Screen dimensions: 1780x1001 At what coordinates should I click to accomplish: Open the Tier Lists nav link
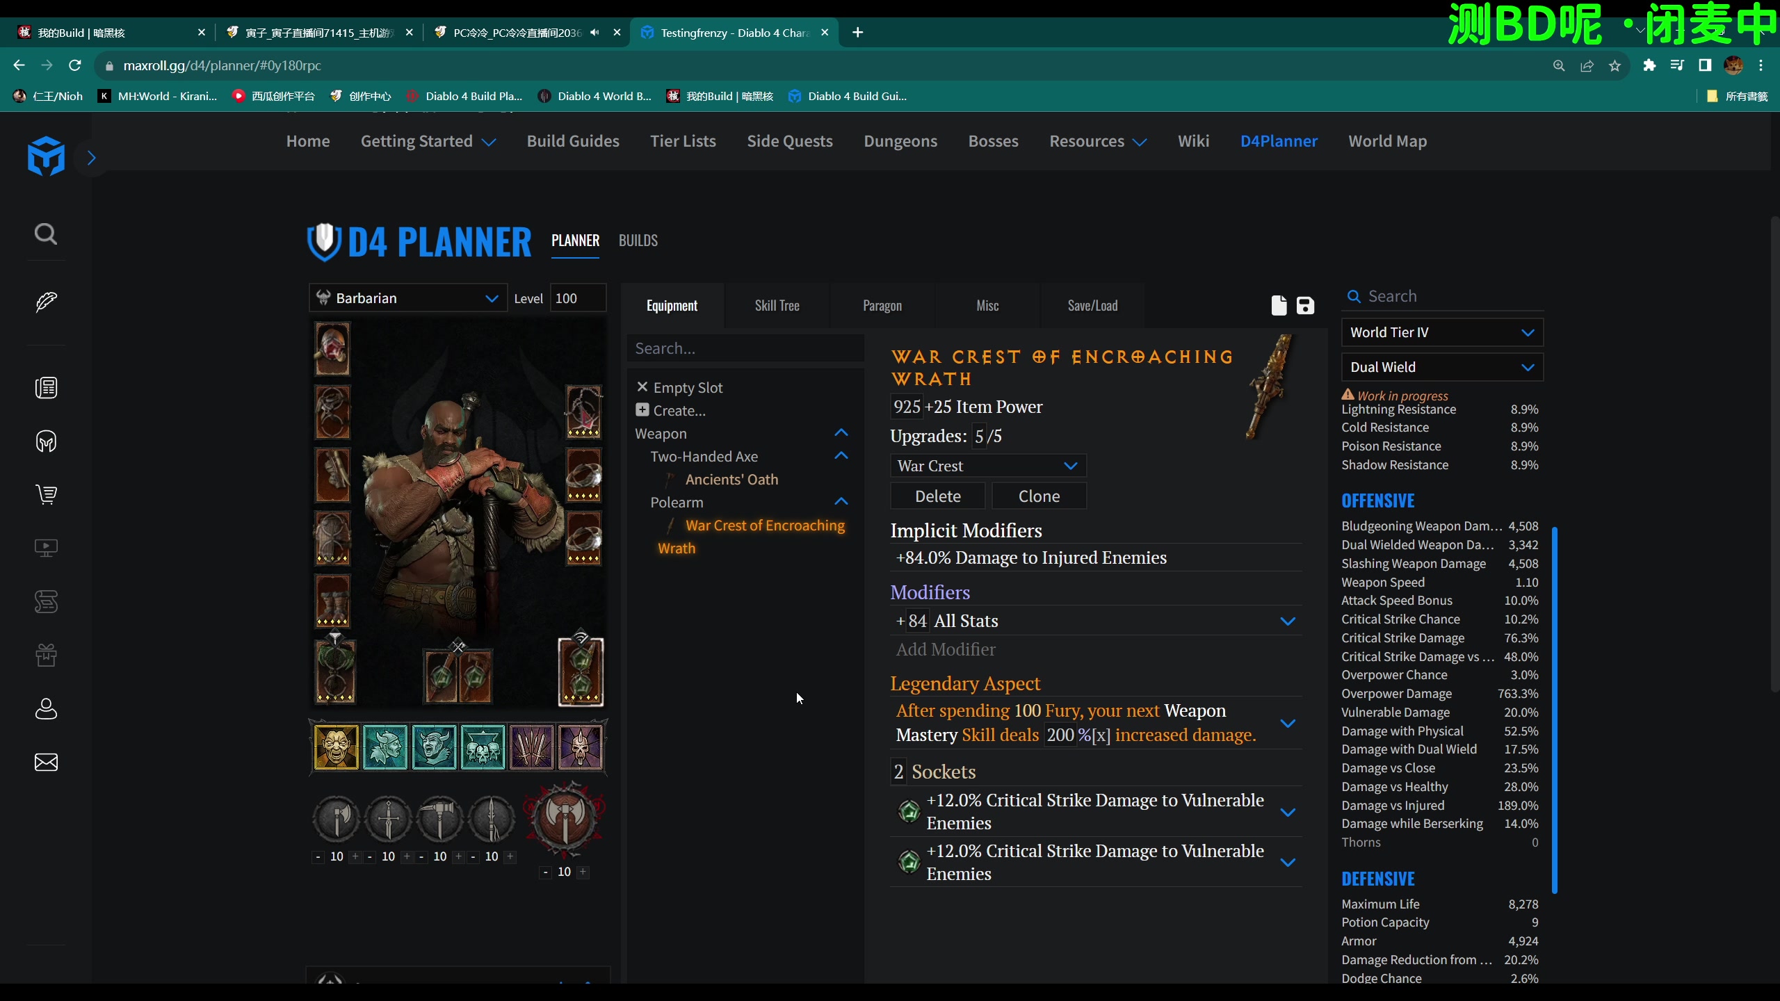[x=683, y=141]
